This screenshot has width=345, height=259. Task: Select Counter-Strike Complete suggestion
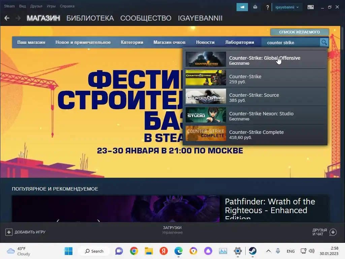click(x=255, y=134)
